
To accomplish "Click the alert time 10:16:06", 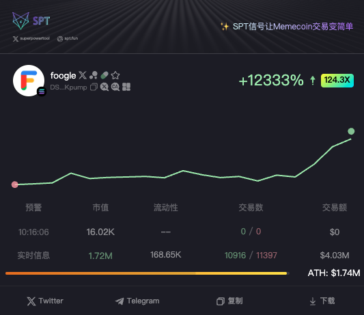I will click(33, 232).
